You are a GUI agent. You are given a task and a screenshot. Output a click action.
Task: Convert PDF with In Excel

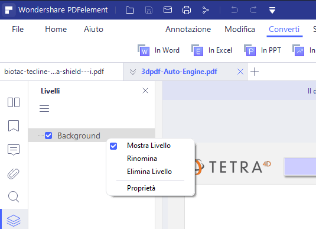pyautogui.click(x=212, y=50)
